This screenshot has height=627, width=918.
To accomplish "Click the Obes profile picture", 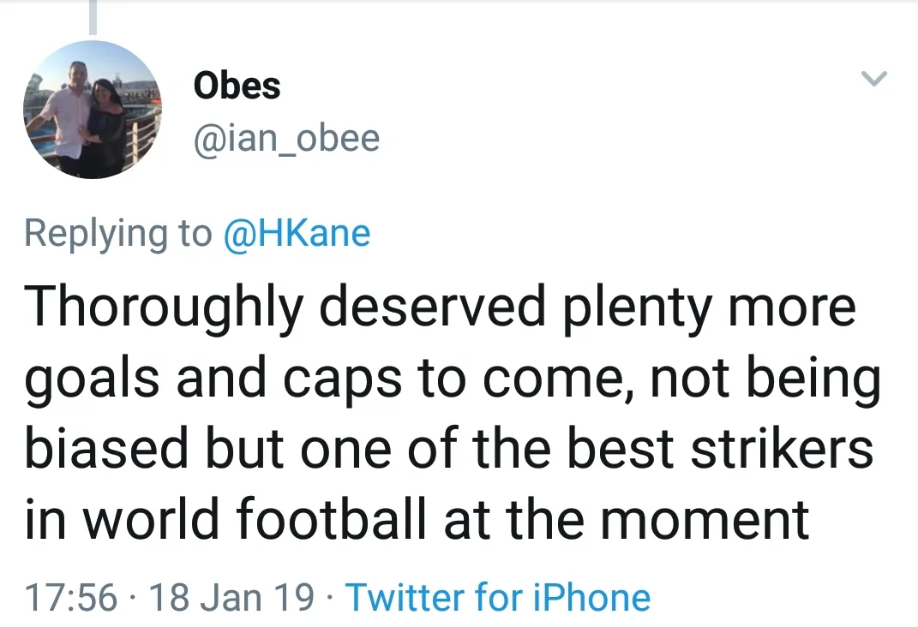I will coord(93,110).
